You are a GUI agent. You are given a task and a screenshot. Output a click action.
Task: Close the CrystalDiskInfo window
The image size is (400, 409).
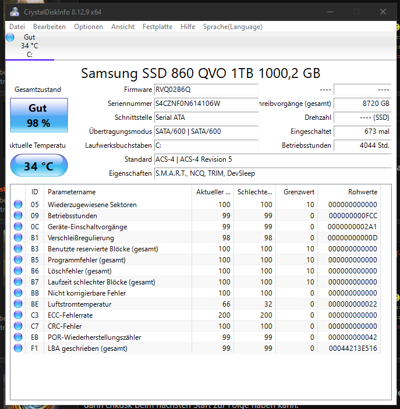coord(383,12)
